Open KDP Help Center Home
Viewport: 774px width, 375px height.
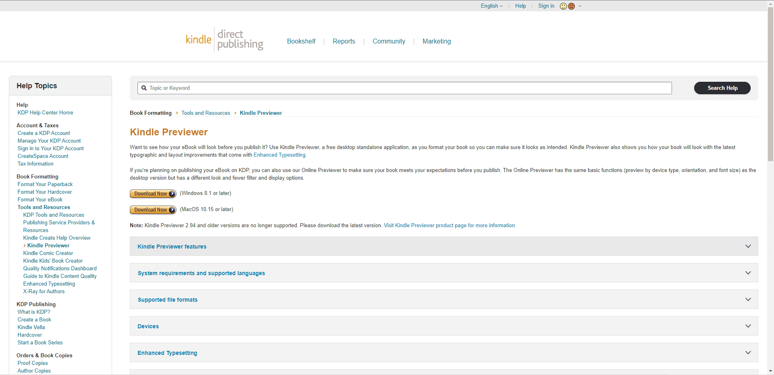45,112
